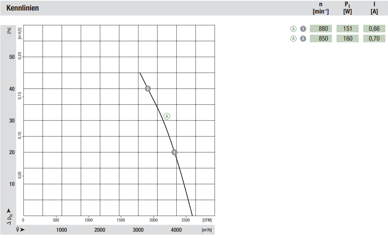
Task: Click the CFM unit label on axis
Action: pos(207,220)
